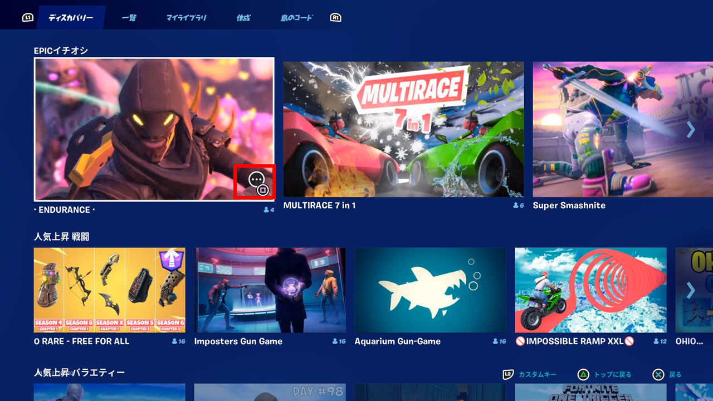713x401 pixels.
Task: Click the 人気上昇 戦闘 section heading
Action: (x=62, y=237)
